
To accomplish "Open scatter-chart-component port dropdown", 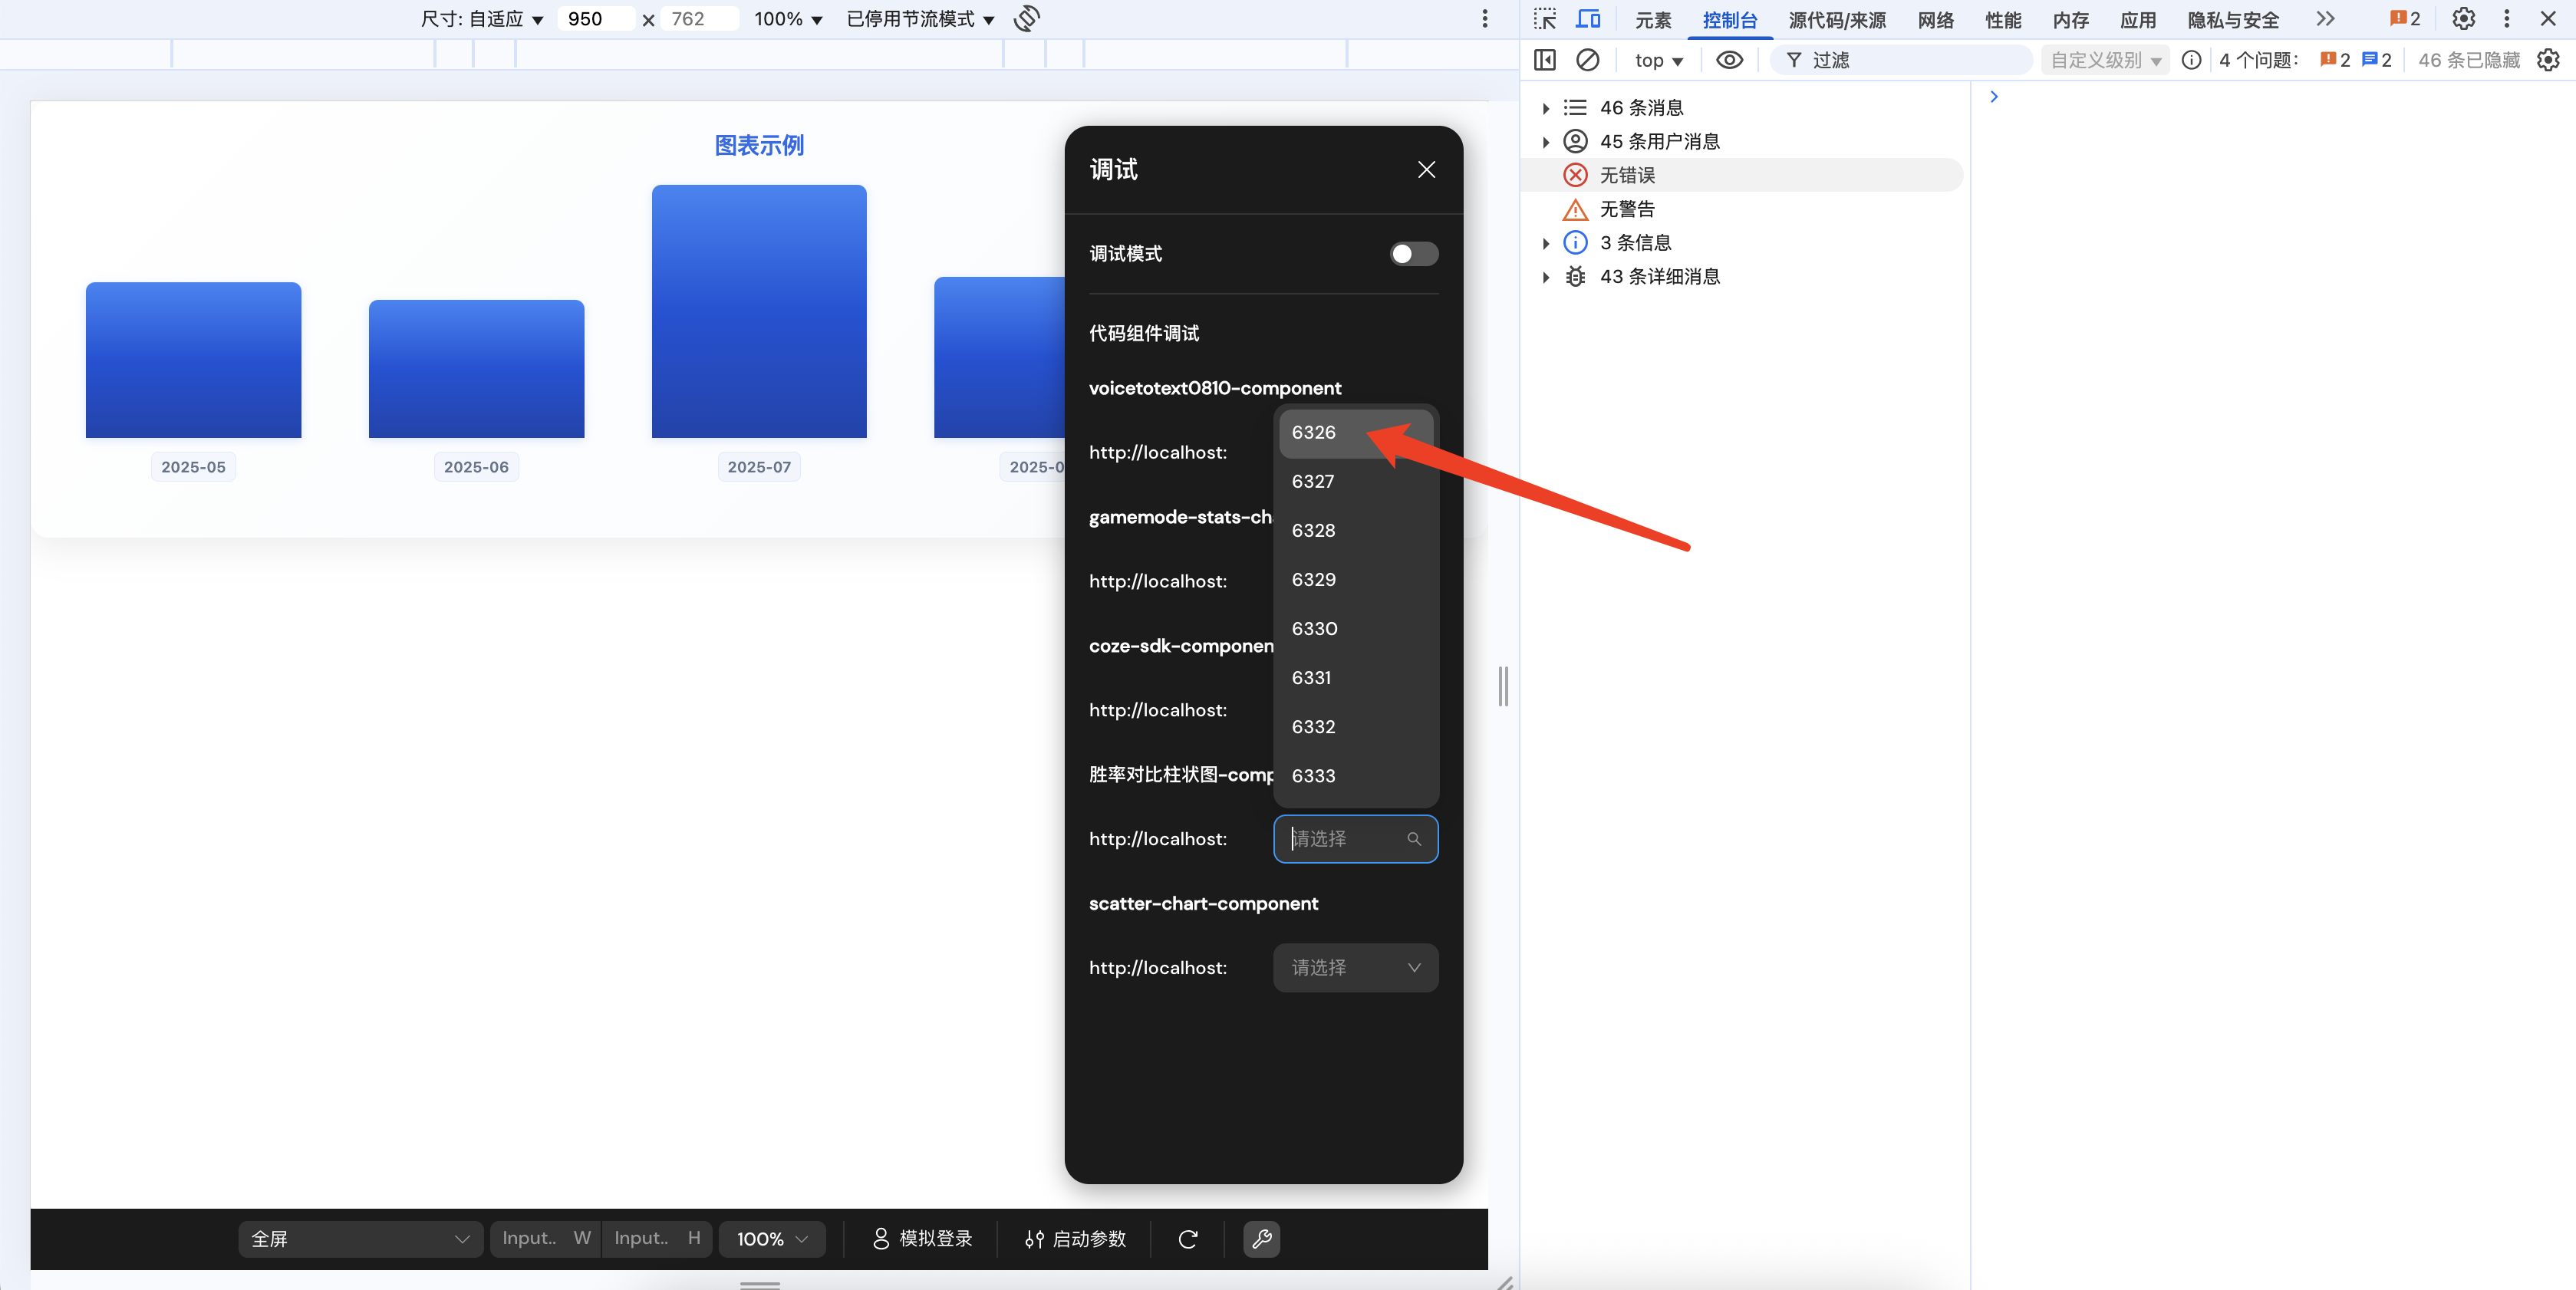I will tap(1356, 968).
